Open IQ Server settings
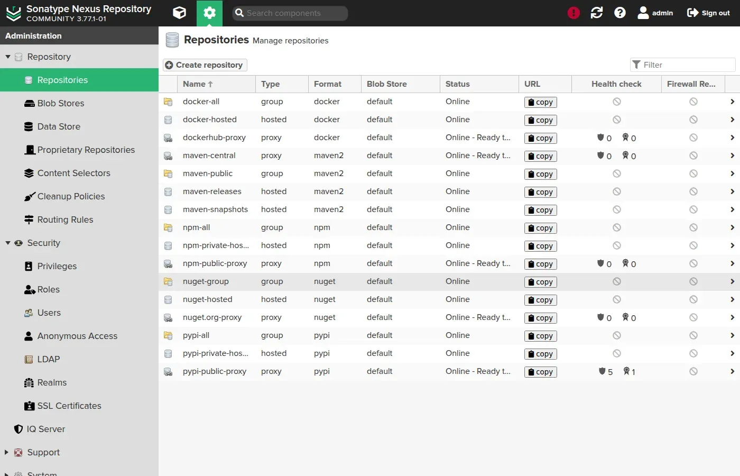Screen dimensions: 740x476 (79, 429)
